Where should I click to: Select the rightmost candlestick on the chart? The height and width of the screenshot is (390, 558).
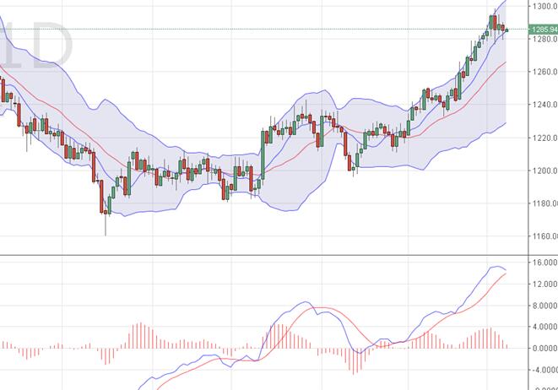tap(506, 30)
